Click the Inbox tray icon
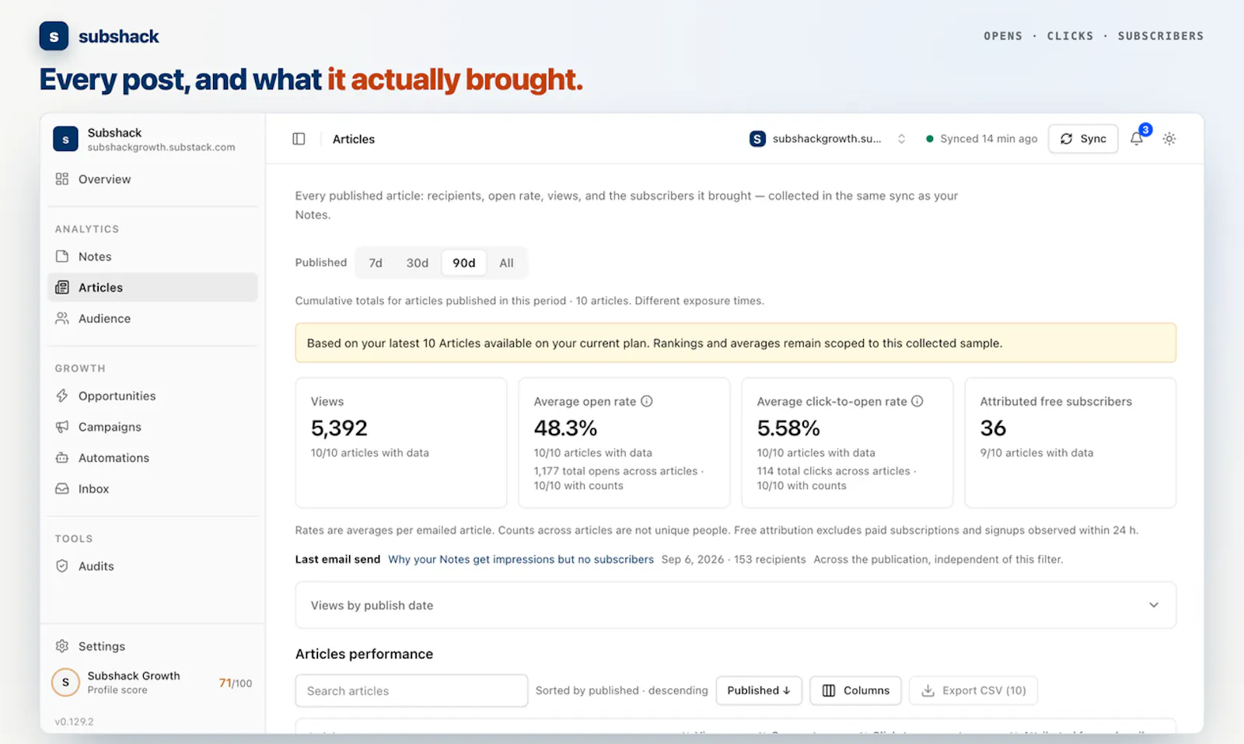1244x744 pixels. click(62, 489)
